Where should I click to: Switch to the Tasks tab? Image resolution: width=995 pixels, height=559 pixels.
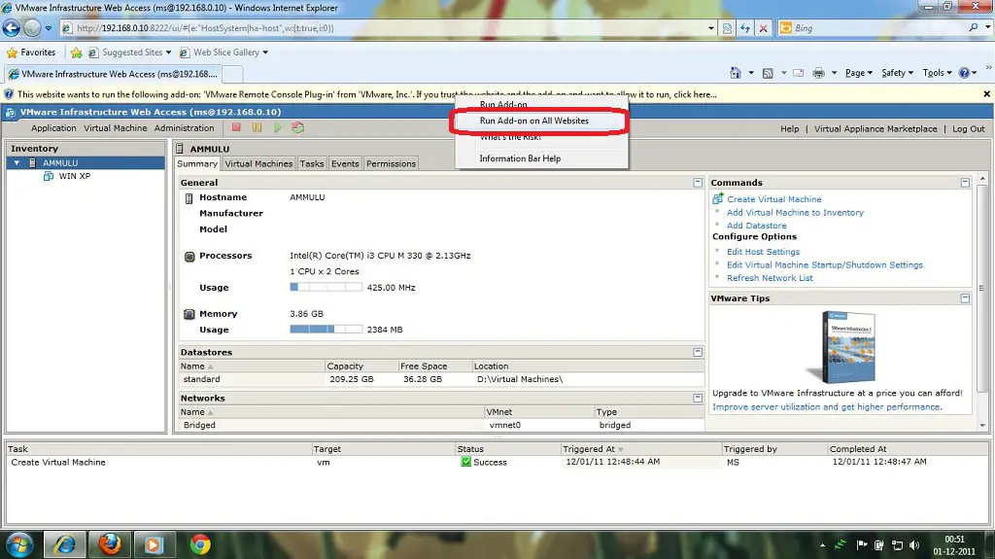click(x=312, y=164)
